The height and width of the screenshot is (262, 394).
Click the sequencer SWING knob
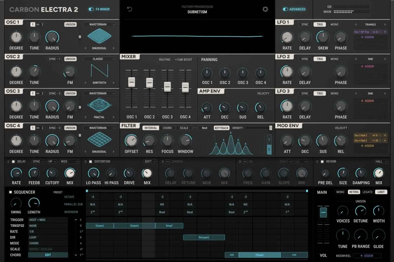pyautogui.click(x=16, y=203)
